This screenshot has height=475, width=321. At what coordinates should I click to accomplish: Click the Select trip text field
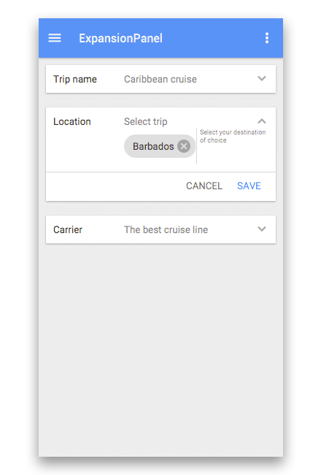145,121
